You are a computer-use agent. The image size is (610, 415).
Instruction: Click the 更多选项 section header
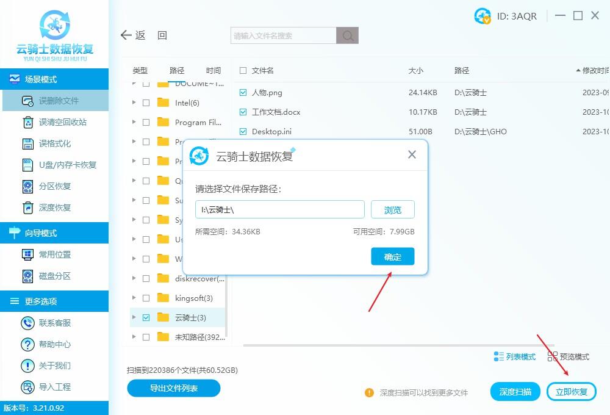coord(54,301)
